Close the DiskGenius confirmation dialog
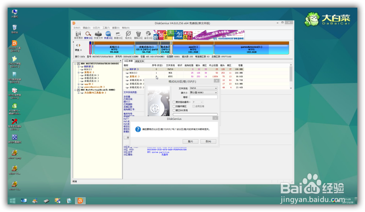 click(215, 118)
